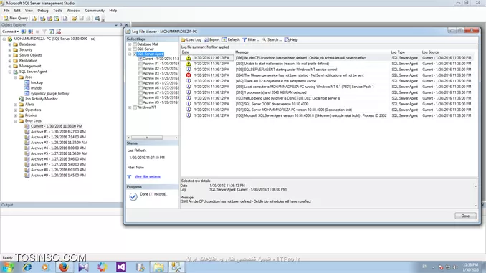Collapse the Jobs folder in Object Explorer

point(16,77)
